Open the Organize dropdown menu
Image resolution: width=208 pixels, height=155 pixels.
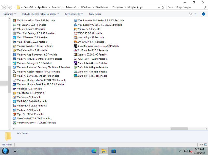(x=10, y=14)
